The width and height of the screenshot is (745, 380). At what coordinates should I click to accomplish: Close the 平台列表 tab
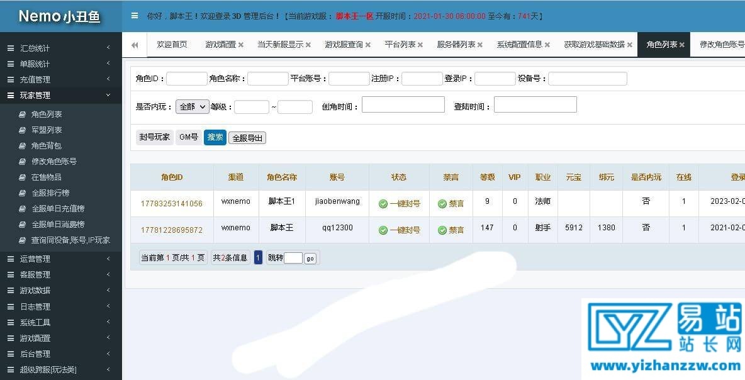[x=420, y=45]
